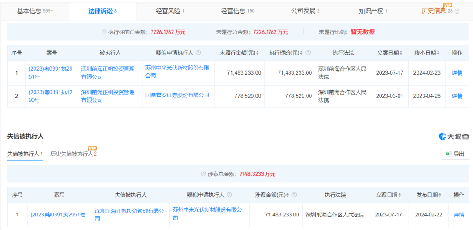473x230 pixels.
Task: Click help icon next to 疑似申请执行人 in upper table
Action: [x=198, y=53]
